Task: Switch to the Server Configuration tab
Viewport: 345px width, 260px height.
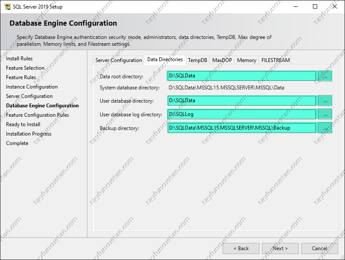Action: (x=119, y=60)
